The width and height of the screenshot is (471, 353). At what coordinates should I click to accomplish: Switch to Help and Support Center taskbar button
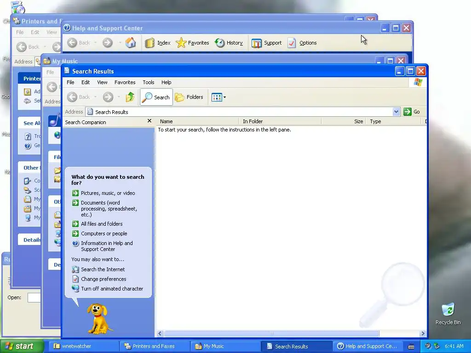tap(368, 346)
